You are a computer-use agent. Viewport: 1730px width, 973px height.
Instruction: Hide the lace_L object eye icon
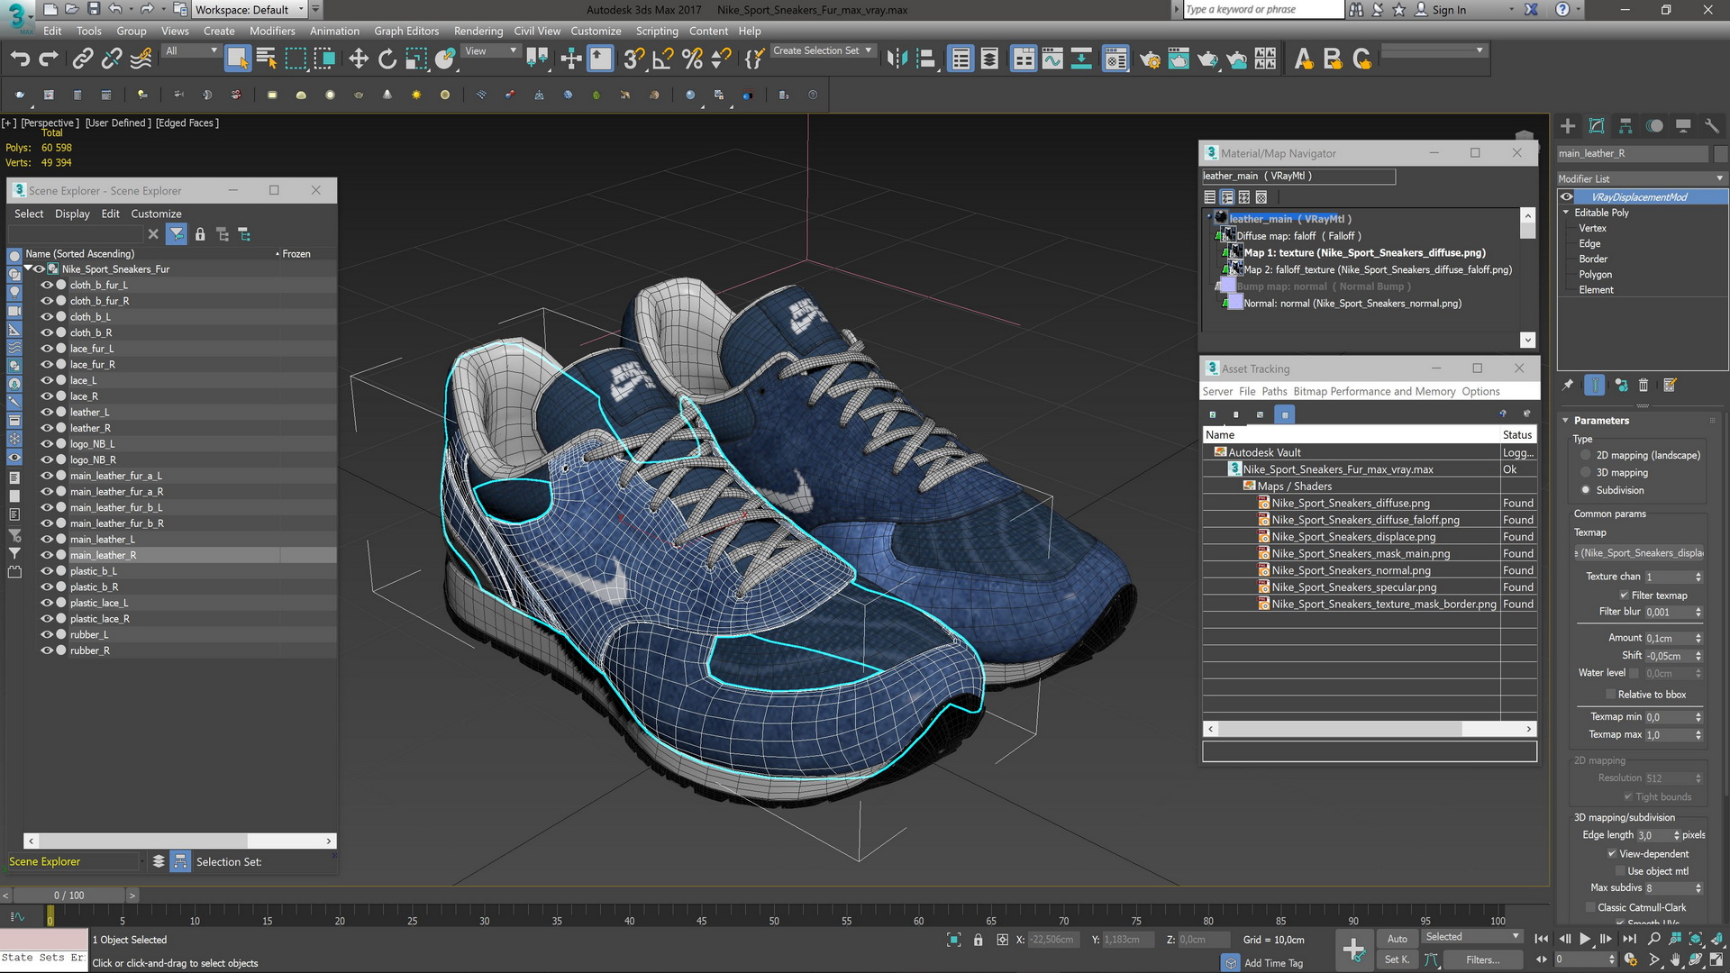(x=47, y=380)
